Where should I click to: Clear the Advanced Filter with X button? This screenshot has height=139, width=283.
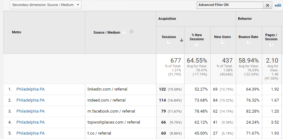click(x=267, y=5)
